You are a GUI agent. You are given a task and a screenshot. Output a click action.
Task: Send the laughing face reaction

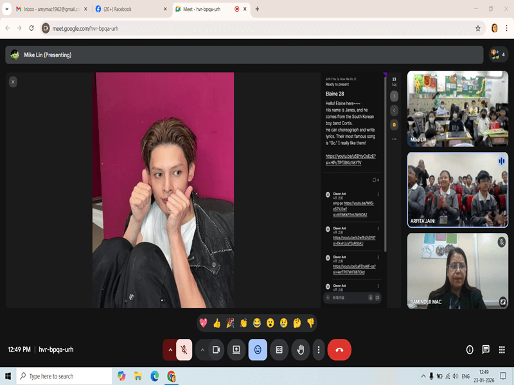257,323
